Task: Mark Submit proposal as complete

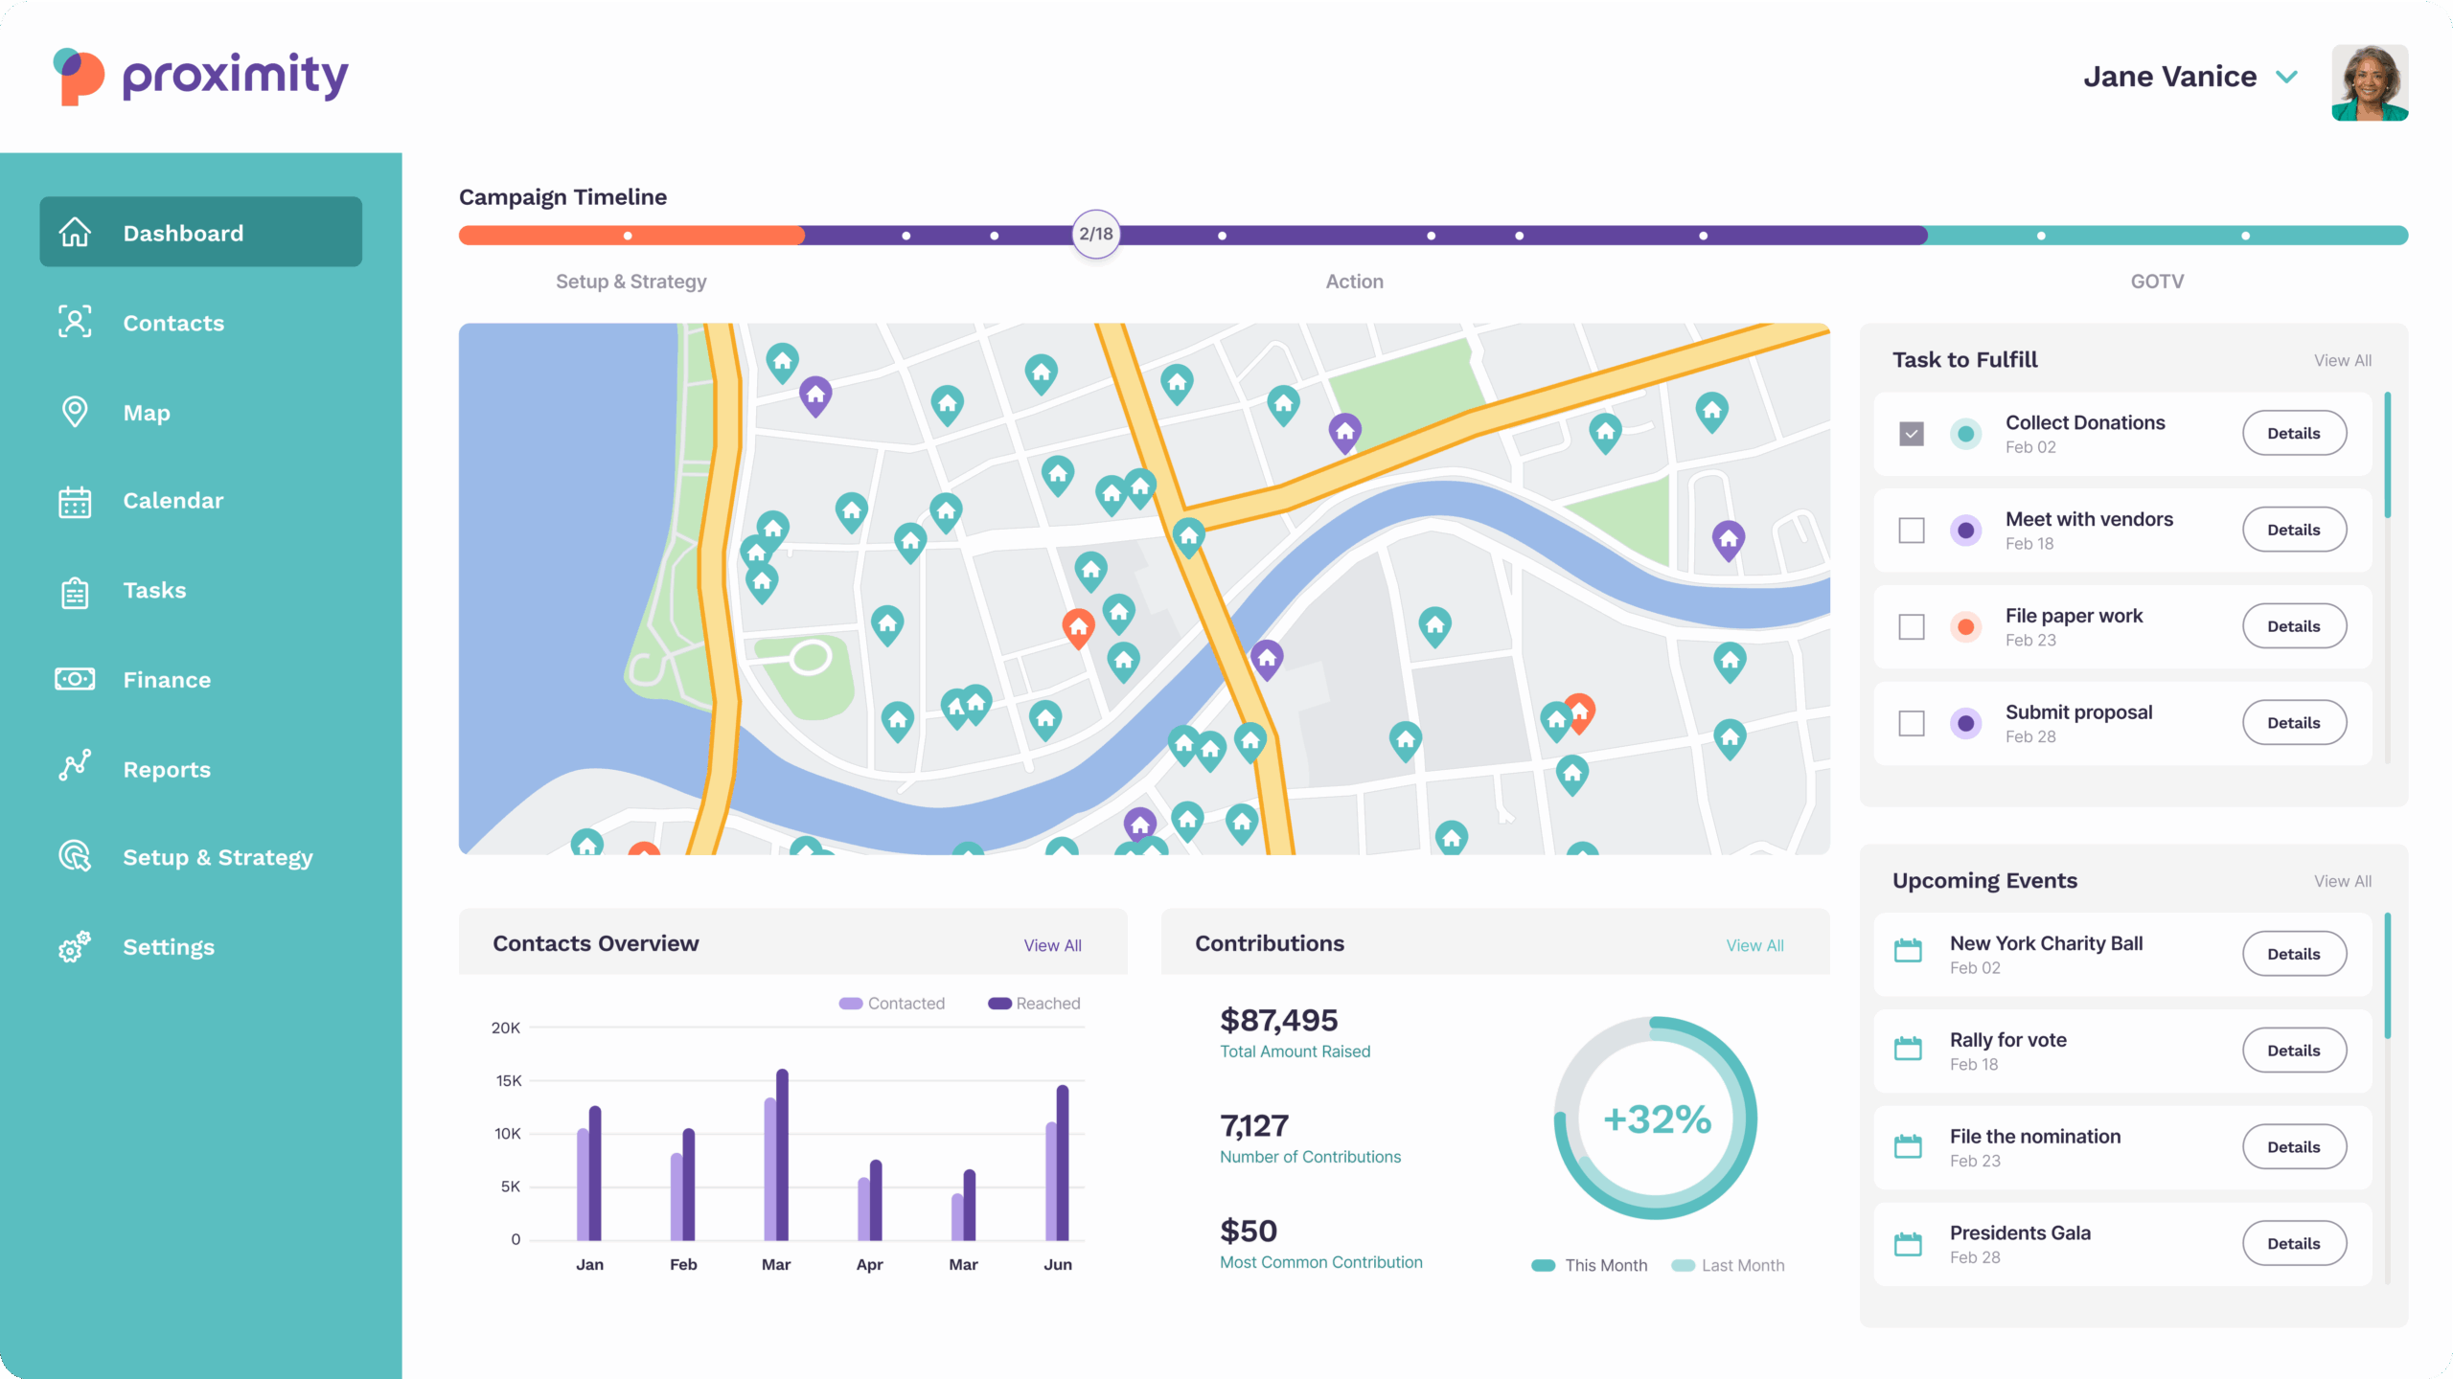Action: pyautogui.click(x=1912, y=723)
